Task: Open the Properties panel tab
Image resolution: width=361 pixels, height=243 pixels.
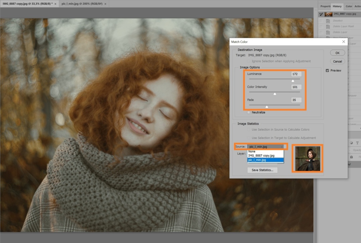Action: tap(325, 6)
